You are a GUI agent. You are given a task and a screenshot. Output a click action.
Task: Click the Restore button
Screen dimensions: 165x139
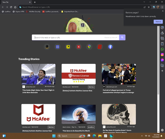coord(158,22)
